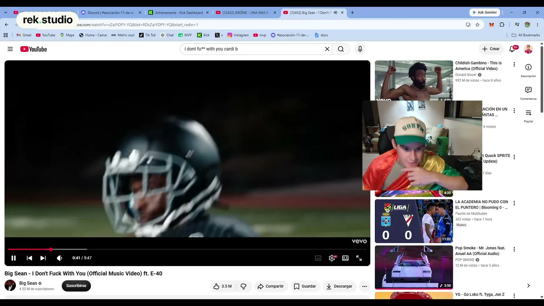The height and width of the screenshot is (306, 544).
Task: Skip to the next video
Action: coord(43,258)
